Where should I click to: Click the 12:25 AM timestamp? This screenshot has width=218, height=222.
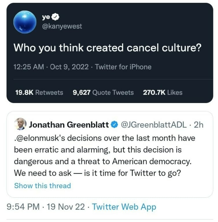29,67
